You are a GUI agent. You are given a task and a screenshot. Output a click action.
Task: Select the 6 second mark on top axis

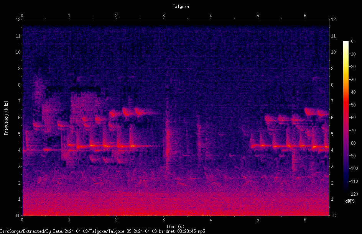point(305,16)
